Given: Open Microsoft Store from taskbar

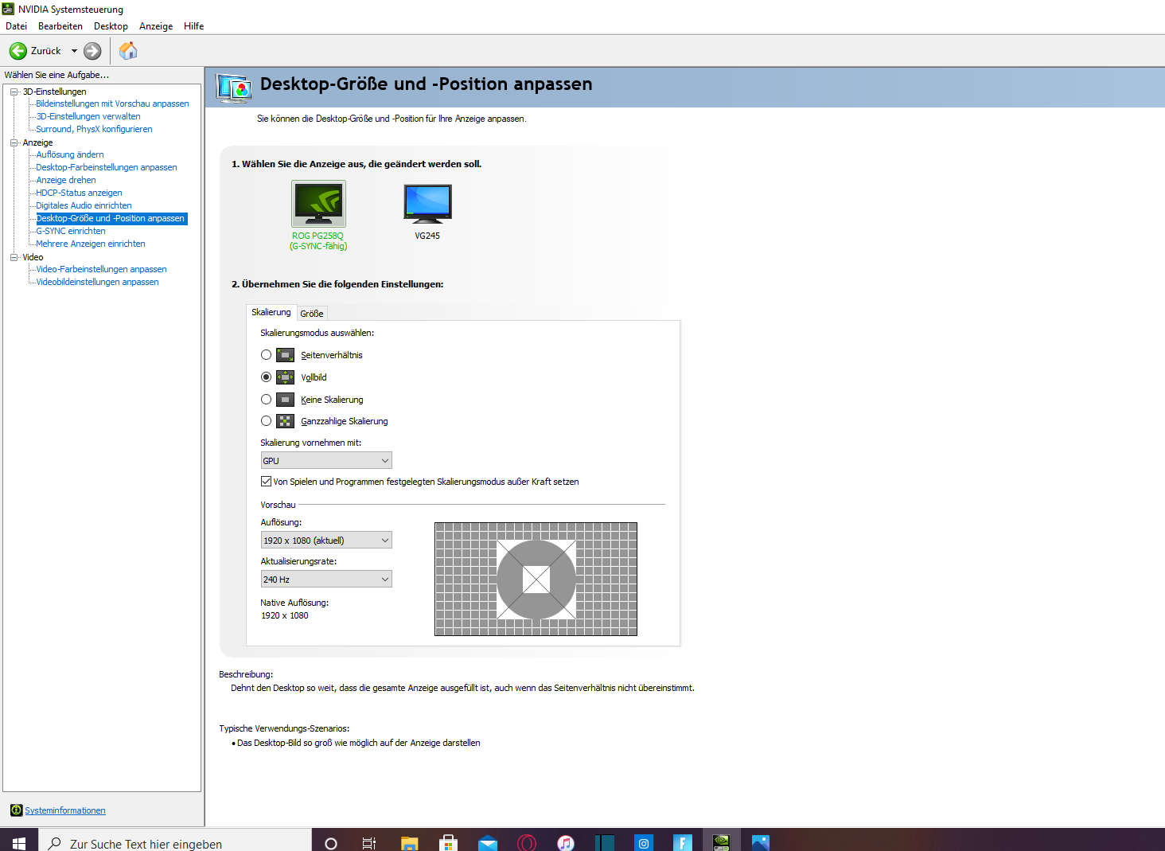Looking at the screenshot, I should pos(448,843).
